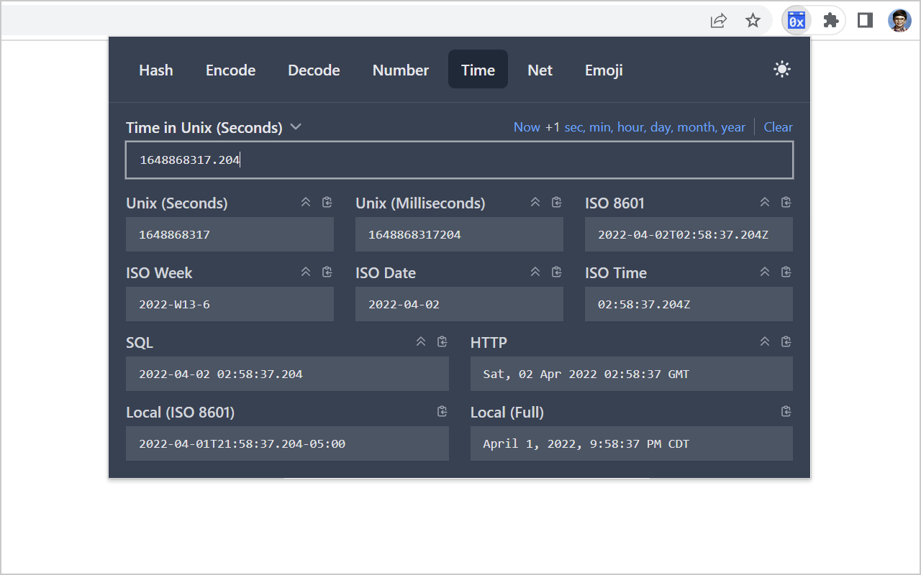Collapse the ISO Date panel
This screenshot has width=921, height=575.
point(535,272)
